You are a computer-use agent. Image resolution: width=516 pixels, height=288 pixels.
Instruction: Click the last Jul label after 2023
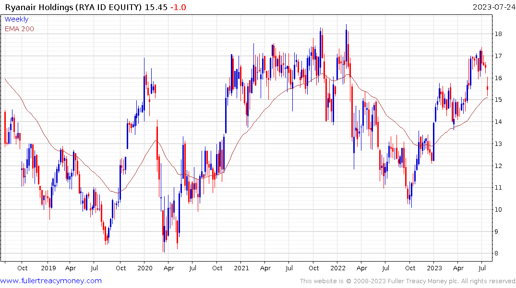pyautogui.click(x=481, y=268)
